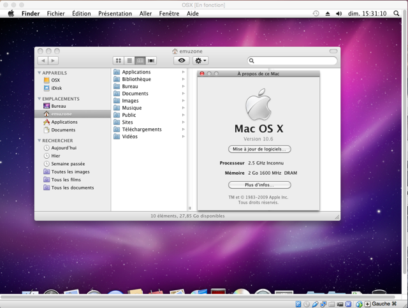Click the menu bar clock dim. 15:31:10
The image size is (408, 308).
pos(367,13)
